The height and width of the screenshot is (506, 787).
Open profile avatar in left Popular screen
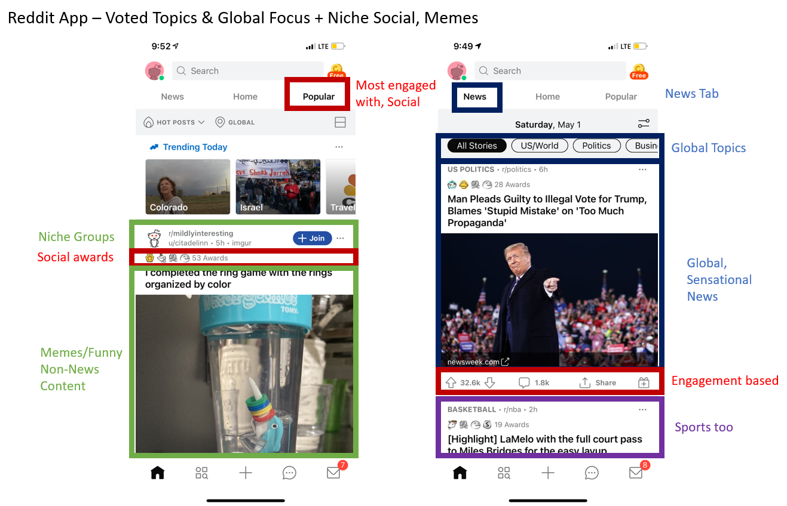click(x=155, y=71)
